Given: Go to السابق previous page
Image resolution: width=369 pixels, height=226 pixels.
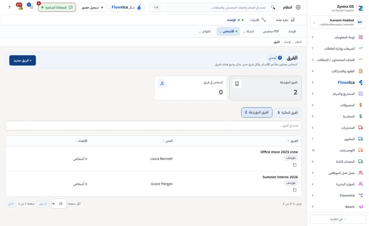Looking at the screenshot, I should point(43,204).
